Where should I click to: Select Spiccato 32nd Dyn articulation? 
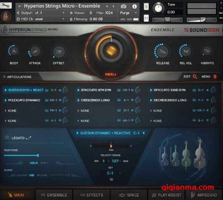click(170, 90)
